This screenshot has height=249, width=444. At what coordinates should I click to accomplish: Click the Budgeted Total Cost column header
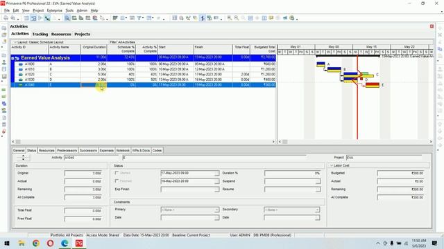pos(263,49)
